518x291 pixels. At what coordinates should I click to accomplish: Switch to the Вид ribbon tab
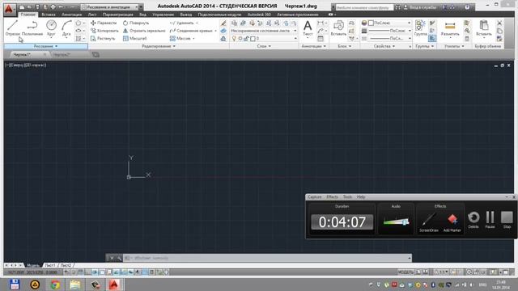[142, 15]
